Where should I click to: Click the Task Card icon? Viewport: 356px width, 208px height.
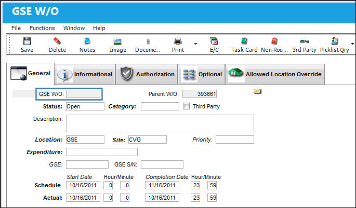point(244,41)
